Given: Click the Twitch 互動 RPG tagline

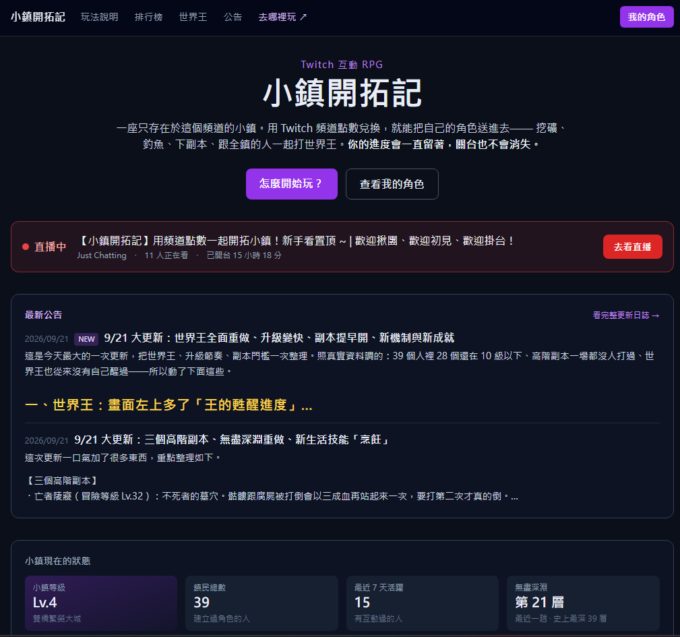Looking at the screenshot, I should [x=342, y=65].
